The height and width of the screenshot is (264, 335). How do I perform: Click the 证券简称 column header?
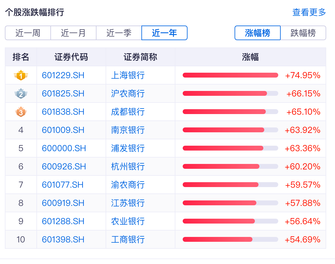[140, 57]
